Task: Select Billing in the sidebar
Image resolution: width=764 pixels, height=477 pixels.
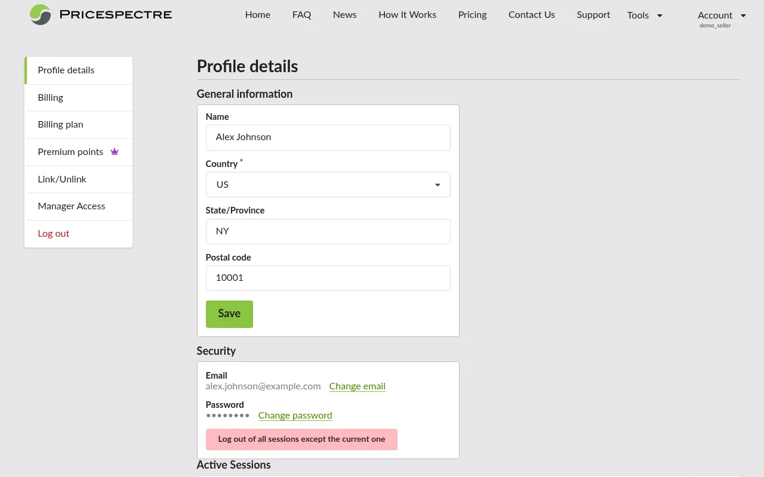Action: pyautogui.click(x=50, y=97)
